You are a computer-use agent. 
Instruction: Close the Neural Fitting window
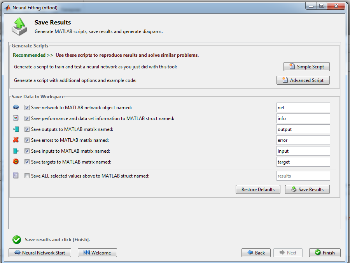click(336, 6)
